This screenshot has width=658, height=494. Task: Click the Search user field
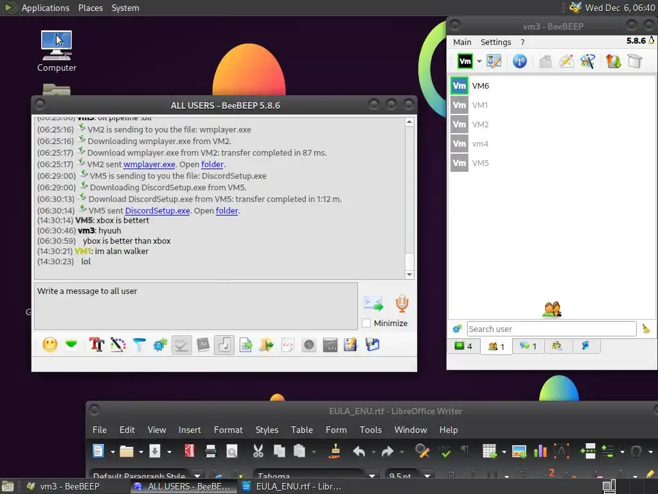[551, 329]
